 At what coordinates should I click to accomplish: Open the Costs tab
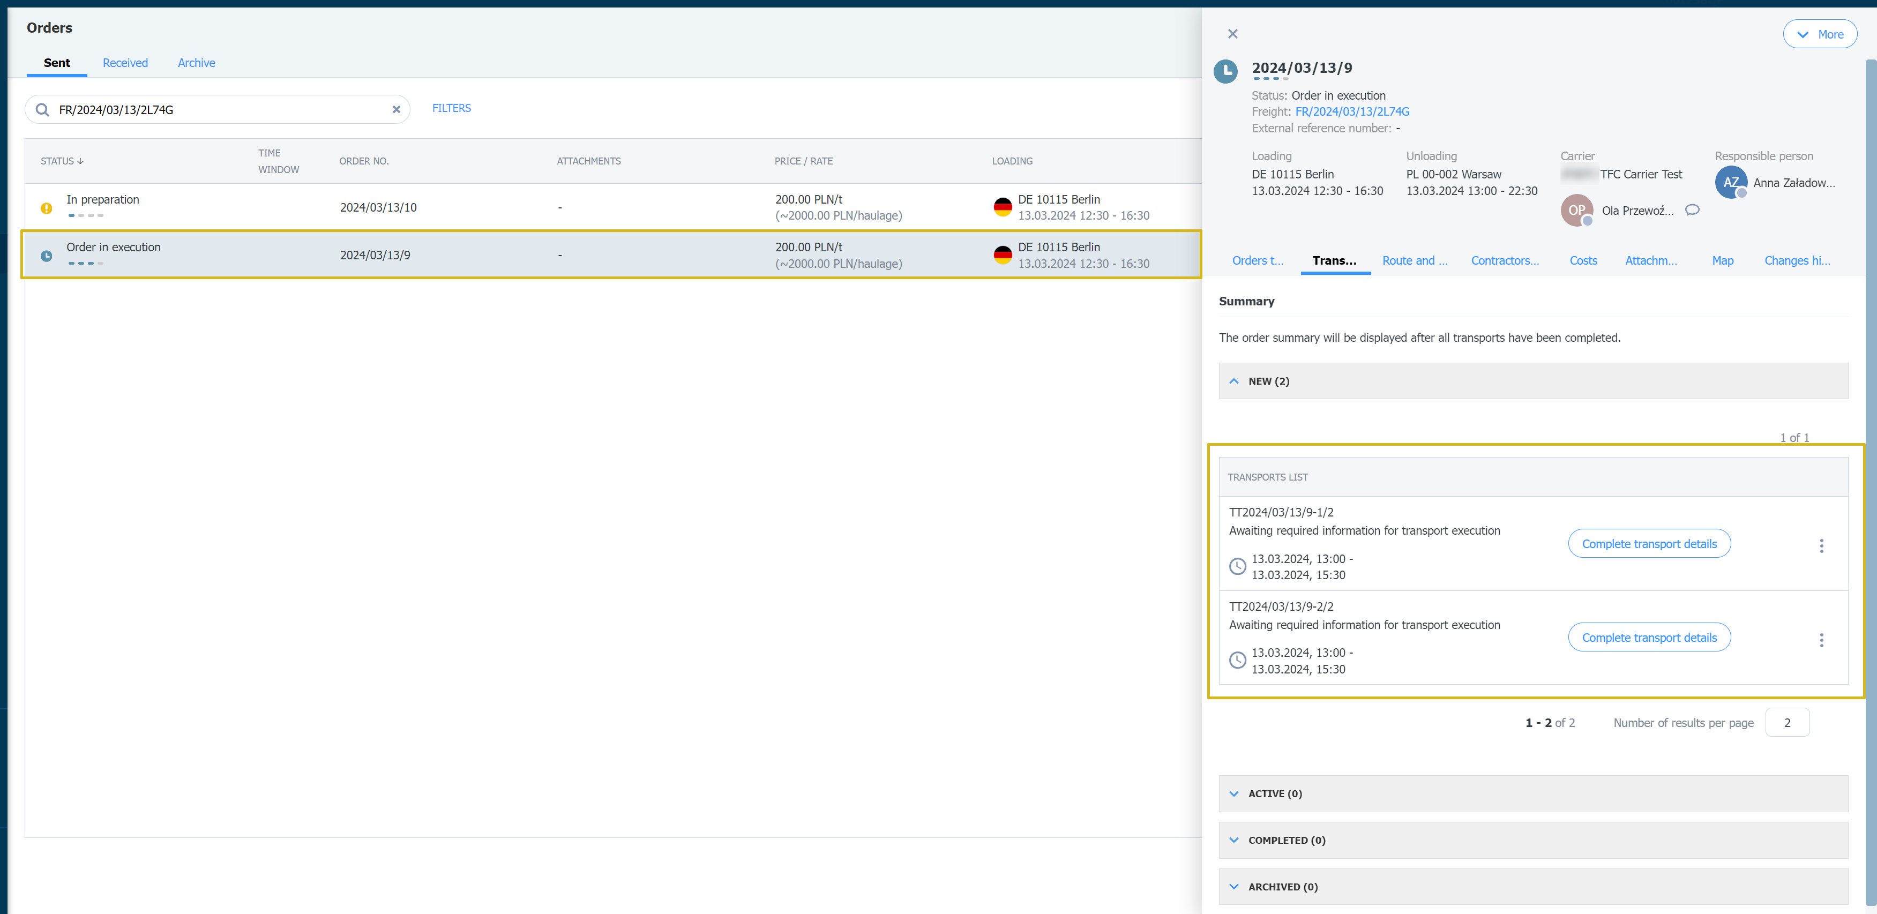(x=1583, y=260)
